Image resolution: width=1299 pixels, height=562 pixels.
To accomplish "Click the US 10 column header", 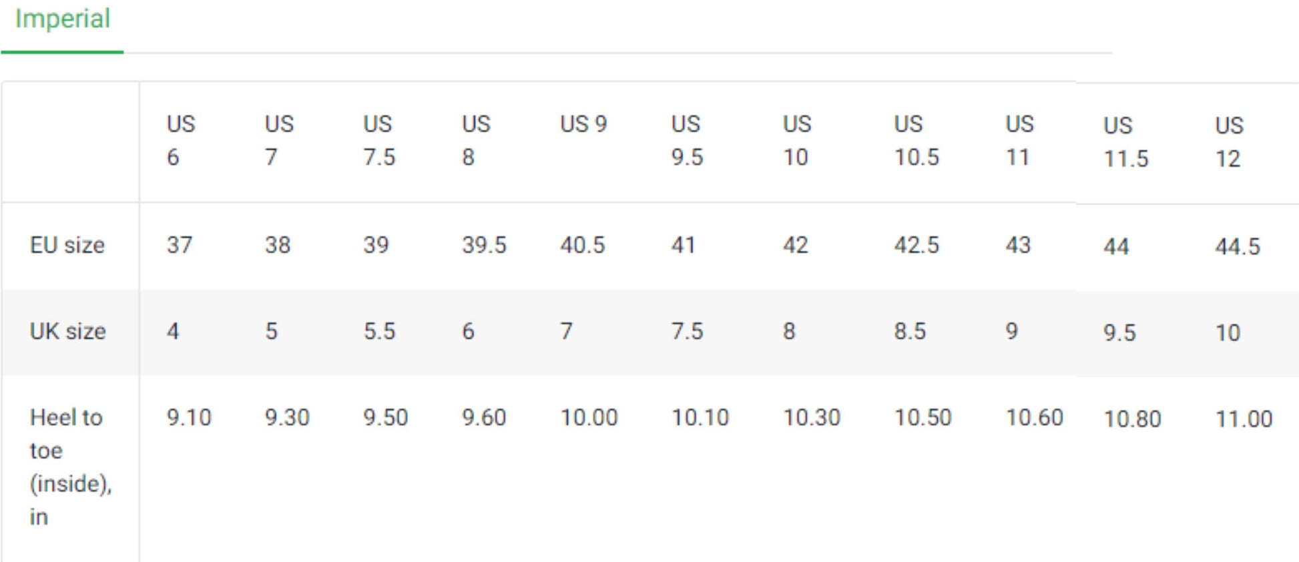I will click(x=796, y=140).
